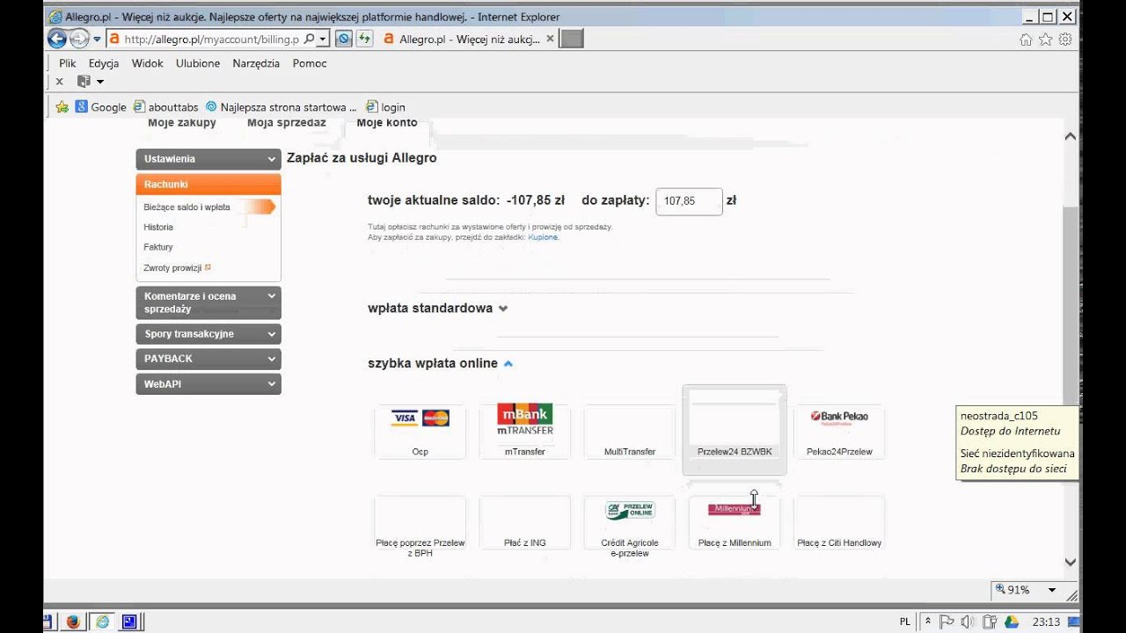This screenshot has width=1126, height=633.
Task: Choose Przelew24 BZWBK payment
Action: pos(735,430)
